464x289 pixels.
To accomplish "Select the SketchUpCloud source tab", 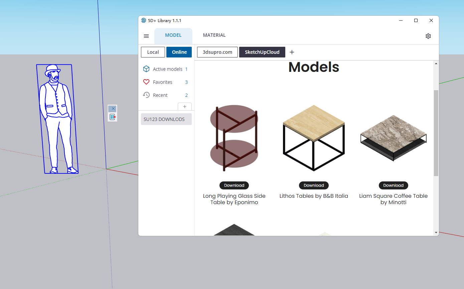I will 262,52.
